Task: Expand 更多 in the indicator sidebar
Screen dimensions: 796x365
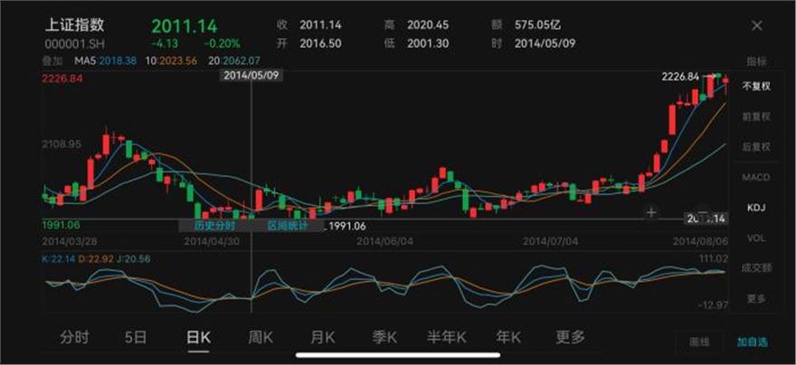Action: (755, 298)
